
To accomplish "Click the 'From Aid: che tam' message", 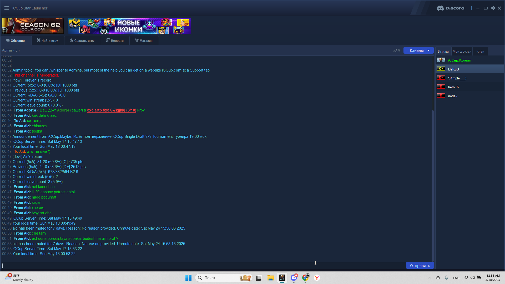I will [30, 233].
